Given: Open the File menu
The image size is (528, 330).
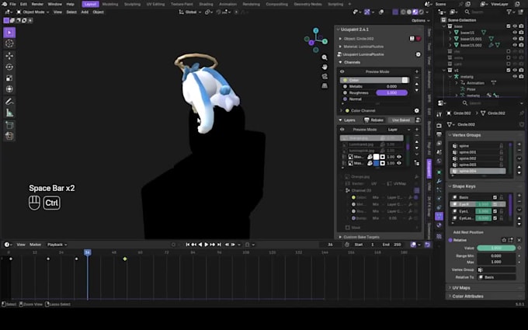Looking at the screenshot, I should tap(12, 4).
